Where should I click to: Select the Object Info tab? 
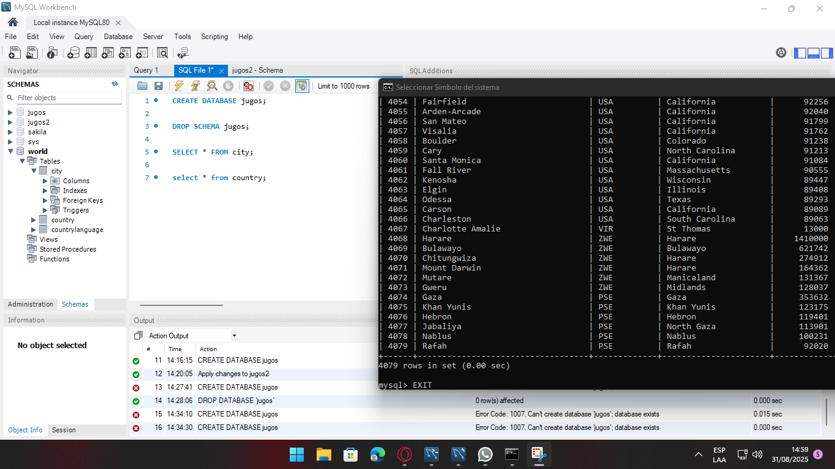pyautogui.click(x=26, y=430)
